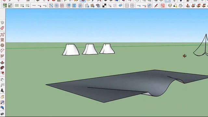Click the red-arrow icon labeled J

point(193,6)
